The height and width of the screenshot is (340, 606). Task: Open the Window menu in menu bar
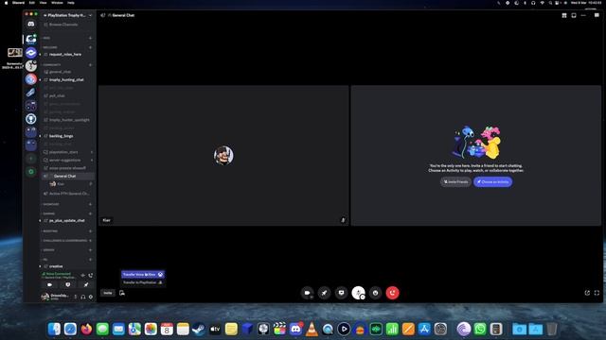pyautogui.click(x=57, y=3)
